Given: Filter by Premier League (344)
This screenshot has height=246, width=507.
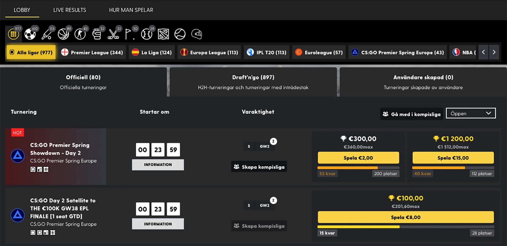Looking at the screenshot, I should [92, 52].
